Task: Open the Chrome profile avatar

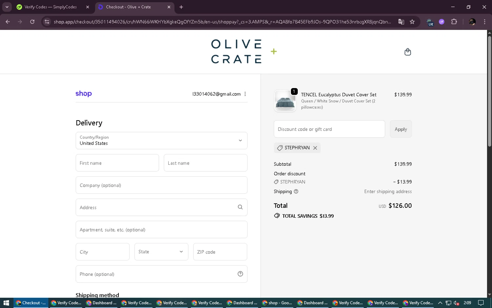Action: (x=472, y=22)
